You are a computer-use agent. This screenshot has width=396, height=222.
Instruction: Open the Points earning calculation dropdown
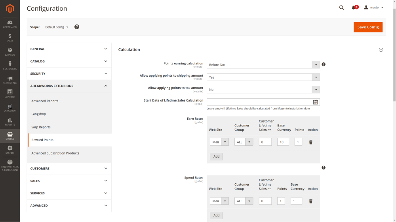point(263,65)
